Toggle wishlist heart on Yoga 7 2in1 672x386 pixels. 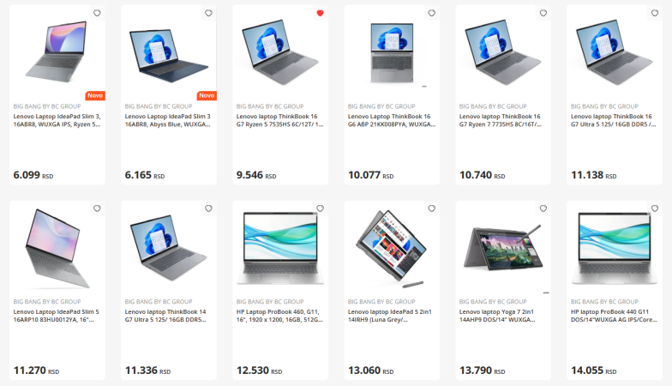point(543,208)
